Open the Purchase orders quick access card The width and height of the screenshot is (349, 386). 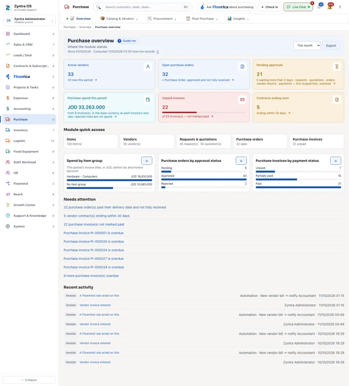click(x=260, y=141)
